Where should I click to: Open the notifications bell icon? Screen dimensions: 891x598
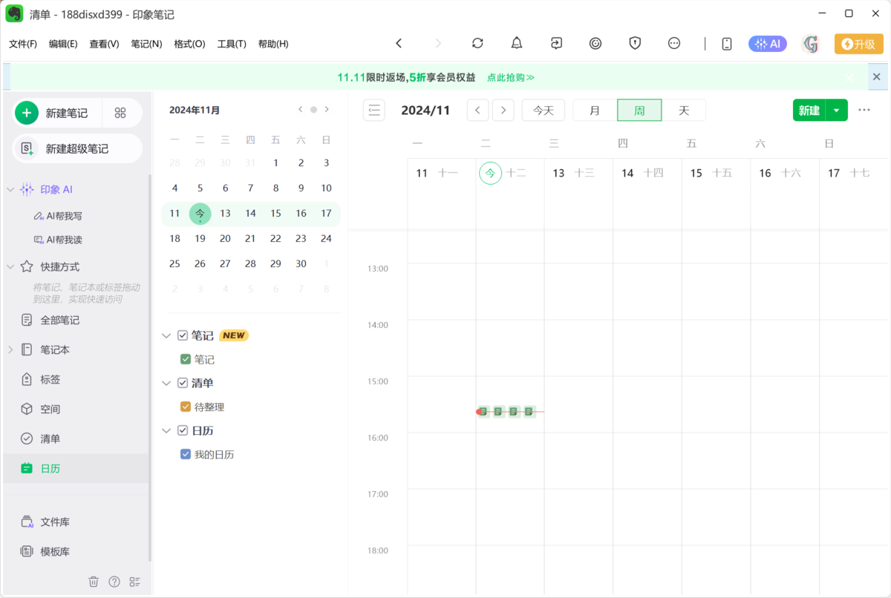point(517,44)
